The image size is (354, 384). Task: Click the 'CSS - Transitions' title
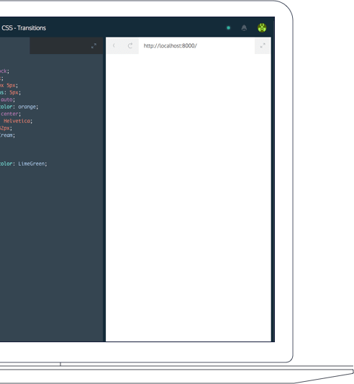[24, 28]
